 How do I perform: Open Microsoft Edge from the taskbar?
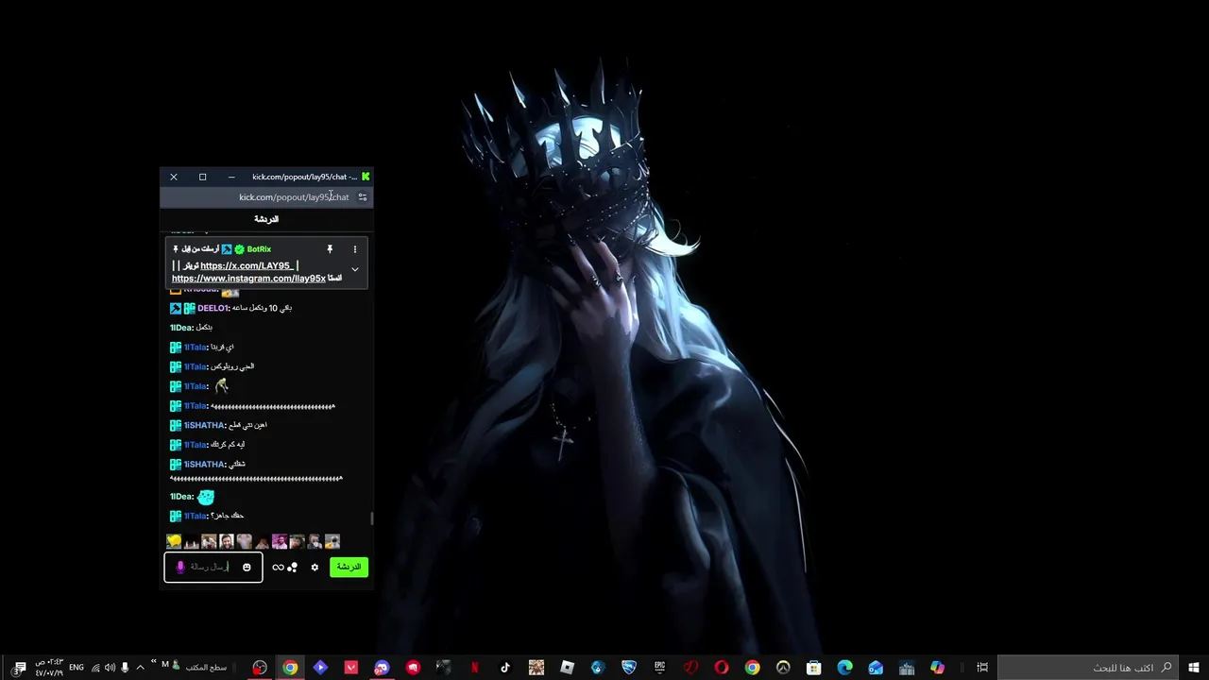[844, 667]
